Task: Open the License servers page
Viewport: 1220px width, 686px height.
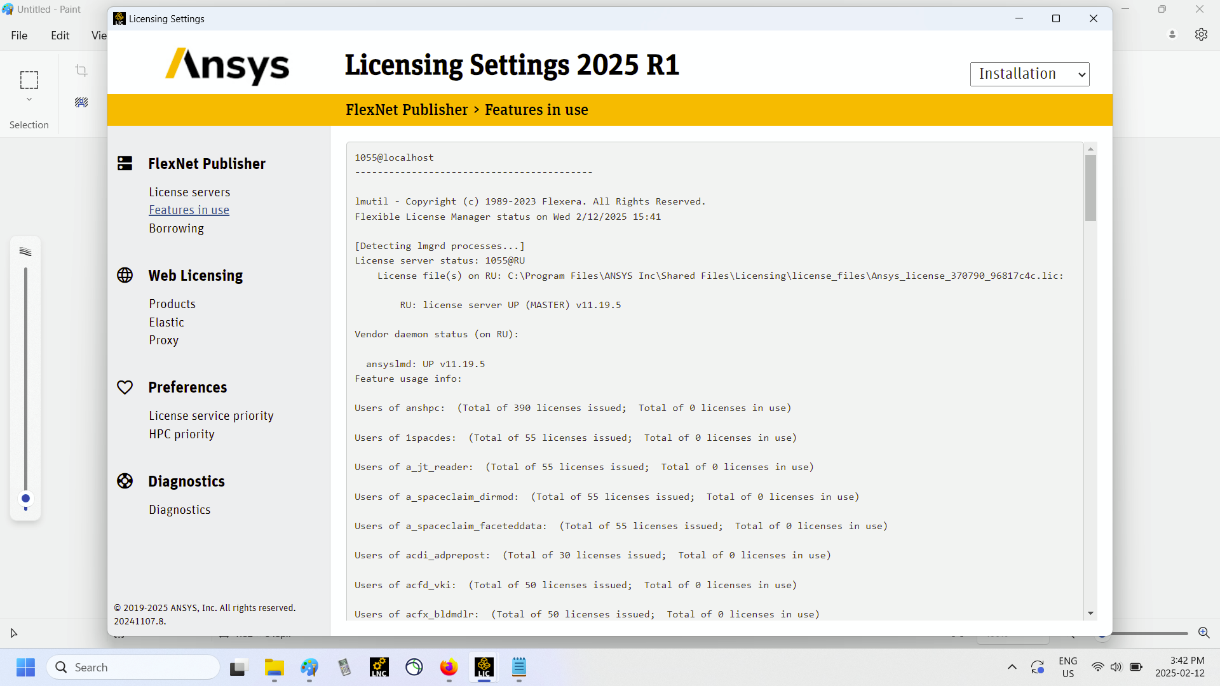Action: (x=189, y=192)
